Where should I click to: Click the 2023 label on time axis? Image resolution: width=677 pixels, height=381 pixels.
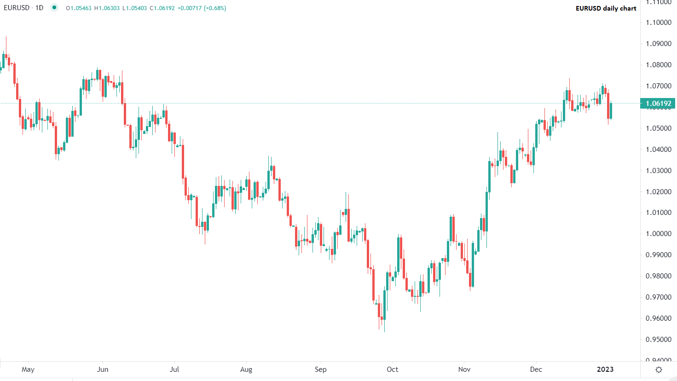click(x=605, y=369)
